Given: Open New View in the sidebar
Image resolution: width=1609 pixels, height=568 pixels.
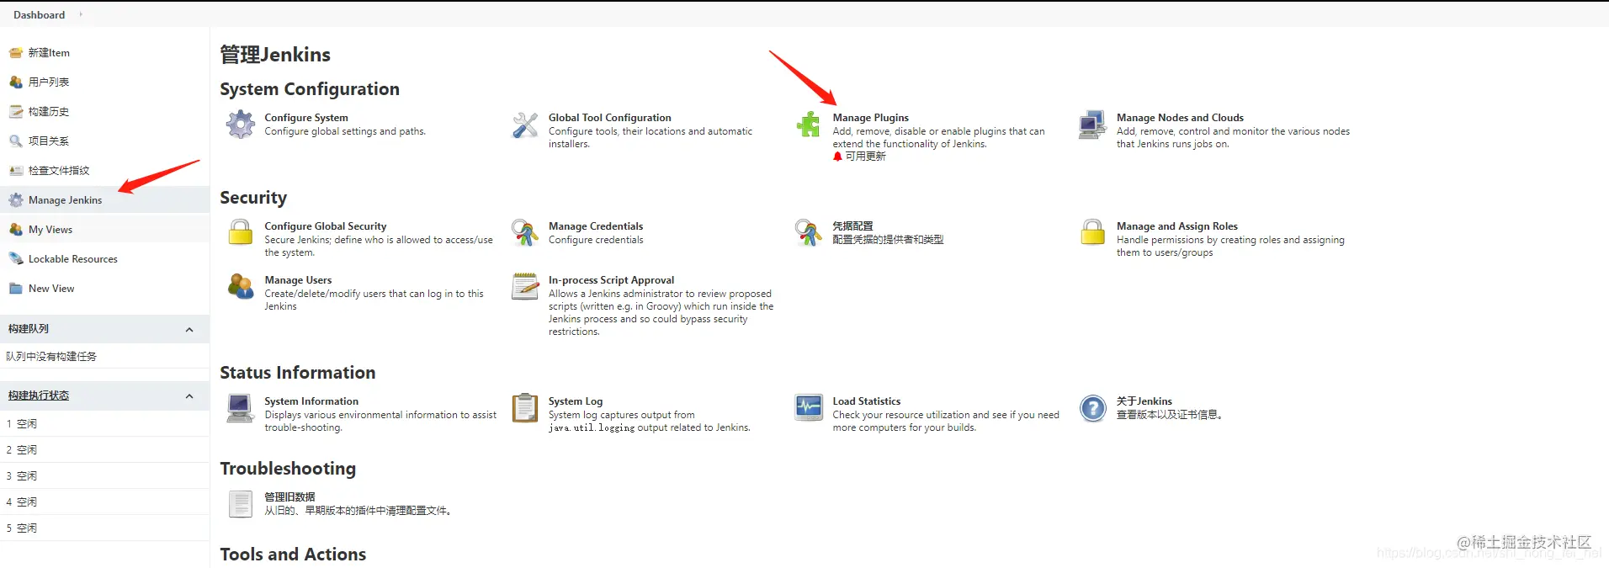Looking at the screenshot, I should tap(51, 289).
